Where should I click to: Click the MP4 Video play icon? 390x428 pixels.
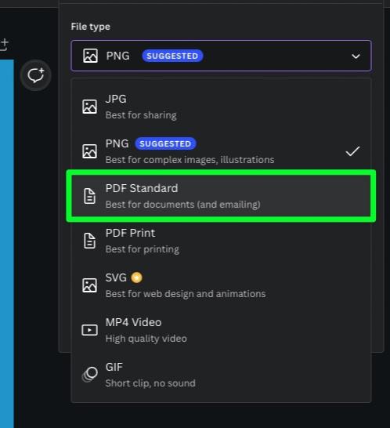[90, 330]
